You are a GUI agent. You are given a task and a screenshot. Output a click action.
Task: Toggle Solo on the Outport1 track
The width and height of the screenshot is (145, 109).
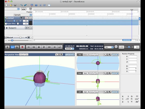pyautogui.click(x=31, y=28)
